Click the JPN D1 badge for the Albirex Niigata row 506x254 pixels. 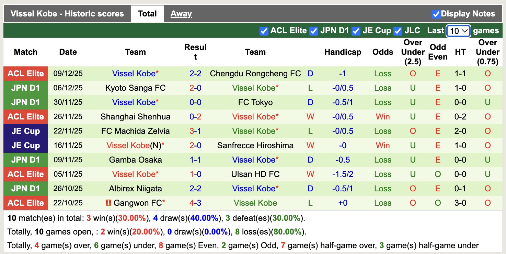click(x=25, y=188)
